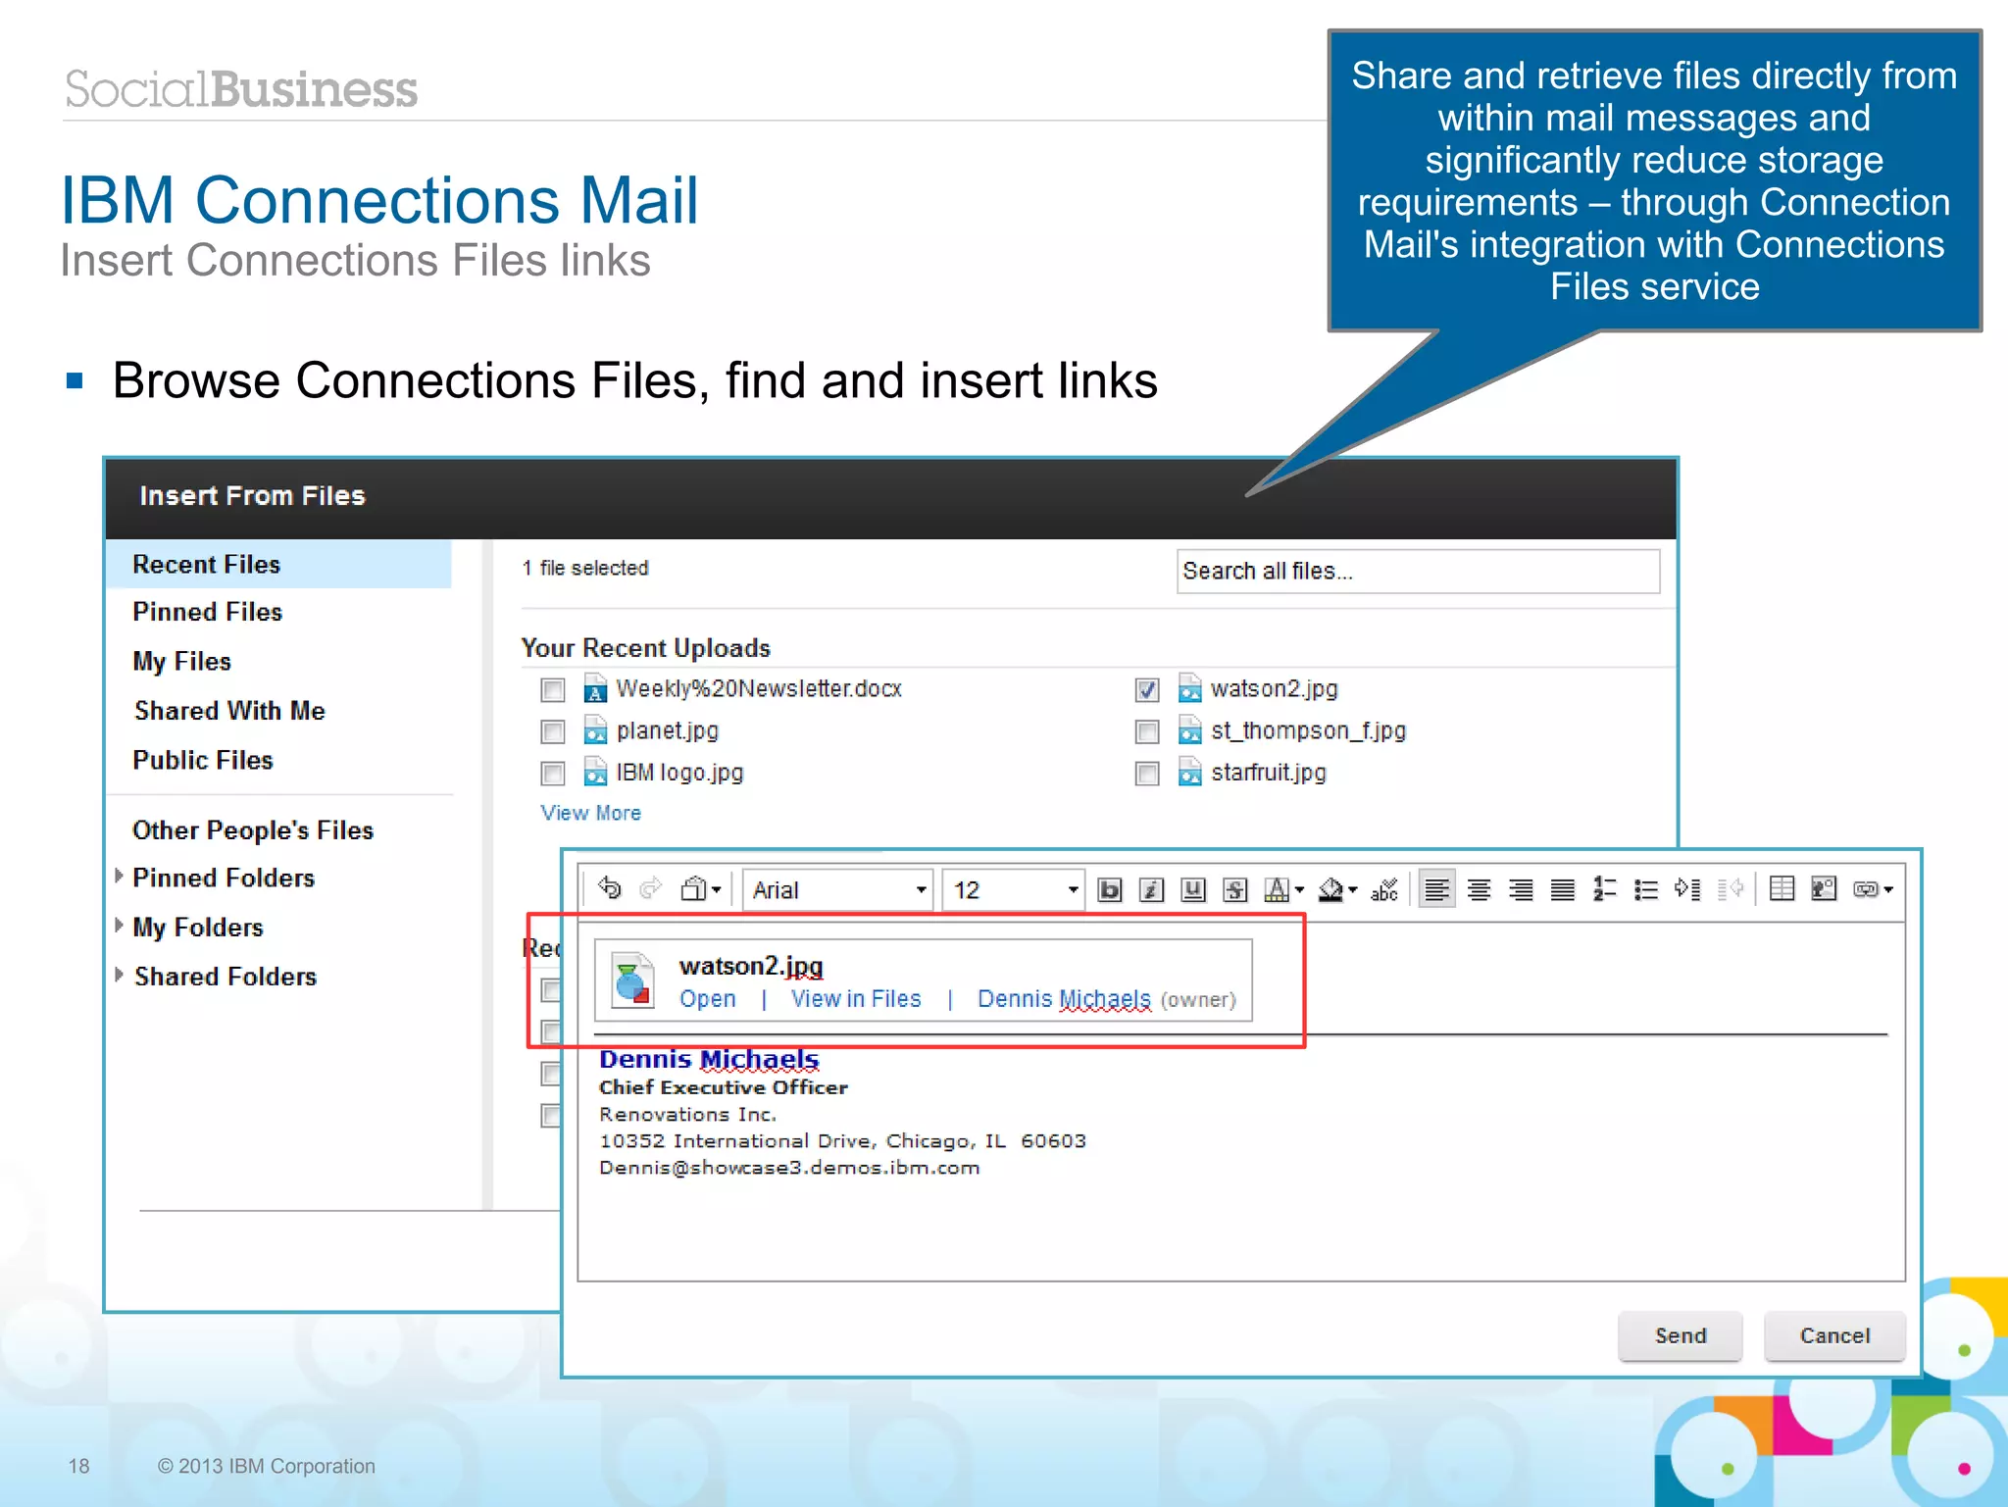
Task: Click the View More link
Action: tap(590, 813)
